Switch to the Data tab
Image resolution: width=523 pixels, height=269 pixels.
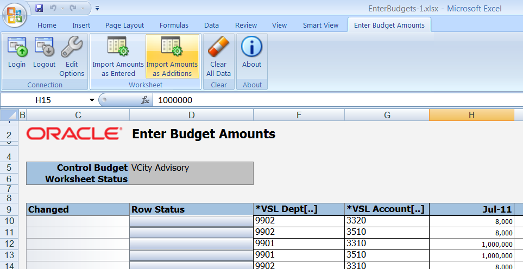coord(211,25)
